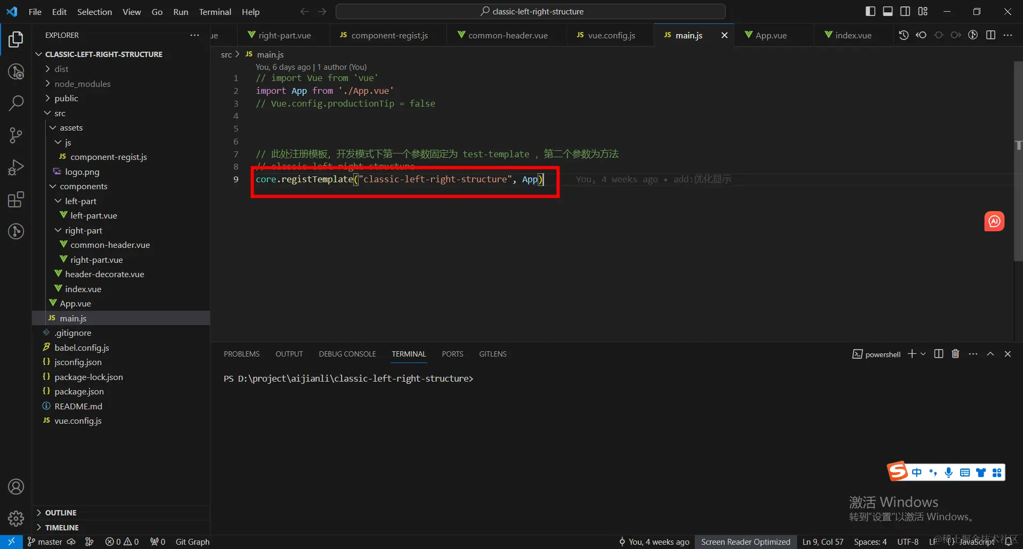Open the notifications bell
1023x549 pixels.
(x=1009, y=542)
